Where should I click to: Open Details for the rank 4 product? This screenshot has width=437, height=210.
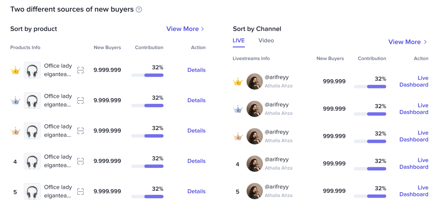click(196, 161)
